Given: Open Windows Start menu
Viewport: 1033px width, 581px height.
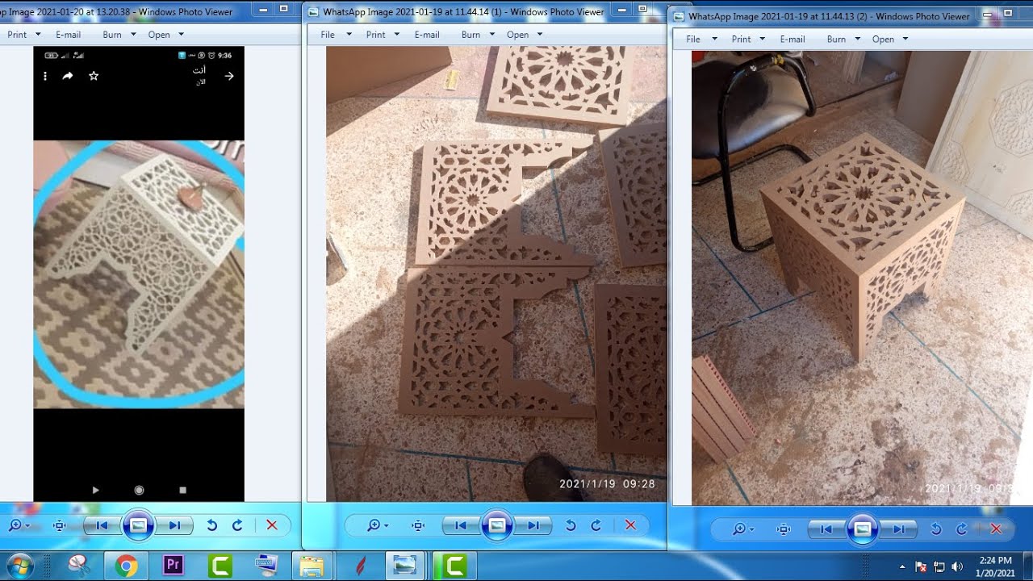Looking at the screenshot, I should pyautogui.click(x=19, y=566).
